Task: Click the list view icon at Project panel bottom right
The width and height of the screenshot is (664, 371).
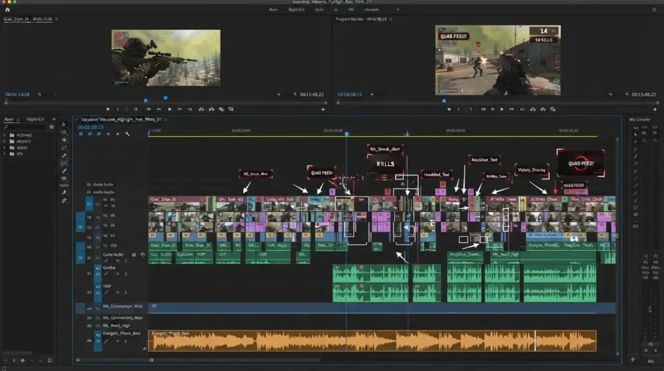Action: pyautogui.click(x=49, y=361)
